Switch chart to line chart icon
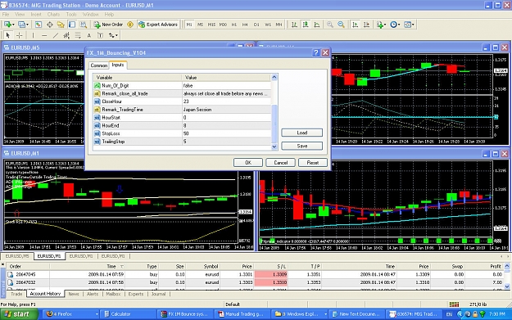Image resolution: width=512 pixels, height=320 pixels. click(317, 25)
